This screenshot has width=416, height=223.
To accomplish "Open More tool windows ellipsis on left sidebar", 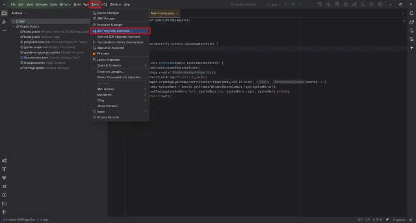I will (x=4, y=30).
